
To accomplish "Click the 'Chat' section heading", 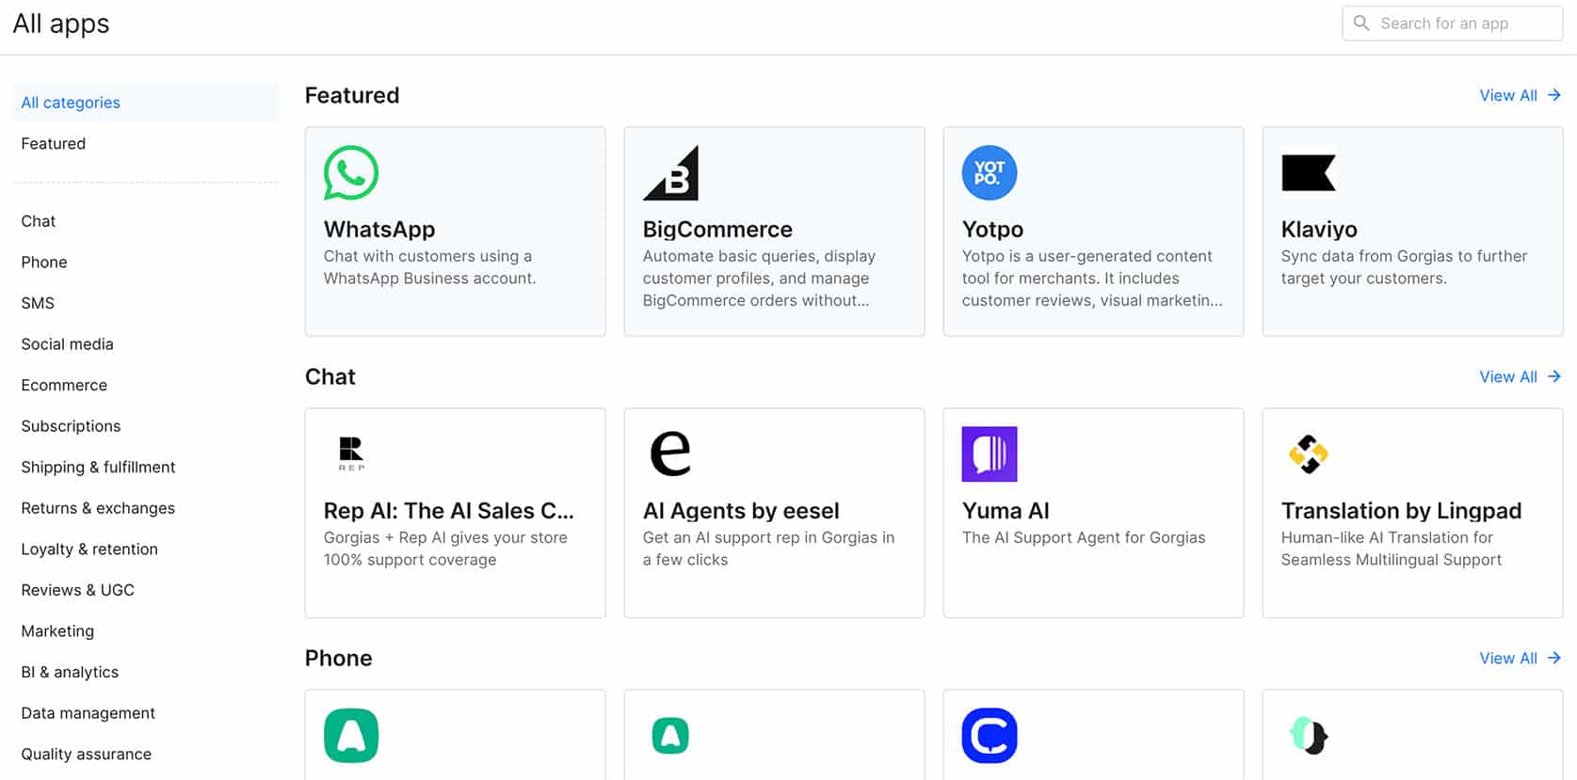I will click(330, 376).
